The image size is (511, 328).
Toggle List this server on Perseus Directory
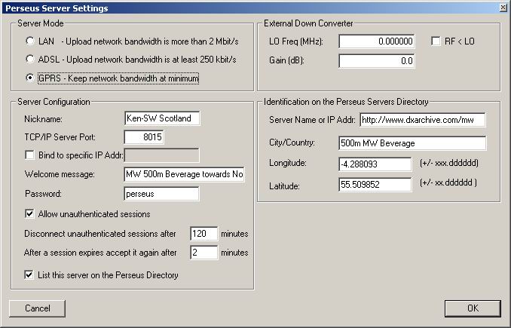(x=29, y=275)
